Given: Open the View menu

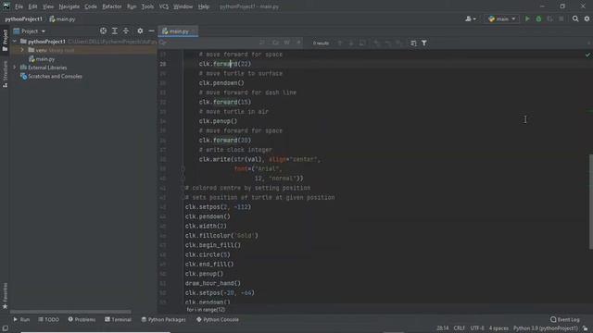Looking at the screenshot, I should pos(48,6).
